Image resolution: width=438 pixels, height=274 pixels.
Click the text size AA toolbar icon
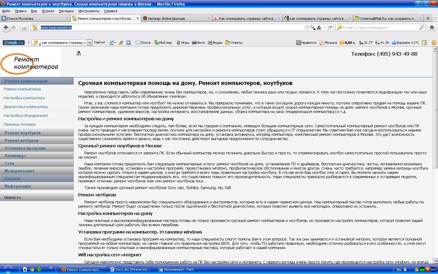coord(112,43)
